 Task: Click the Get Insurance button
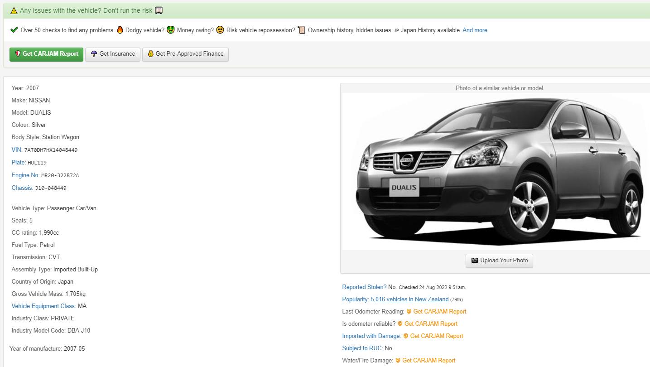[x=113, y=54]
